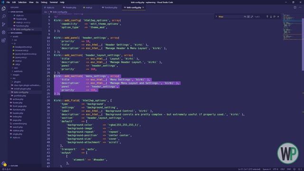This screenshot has height=171, width=304.
Task: Click the Spaces: 4 indentation setting
Action: pos(266,169)
